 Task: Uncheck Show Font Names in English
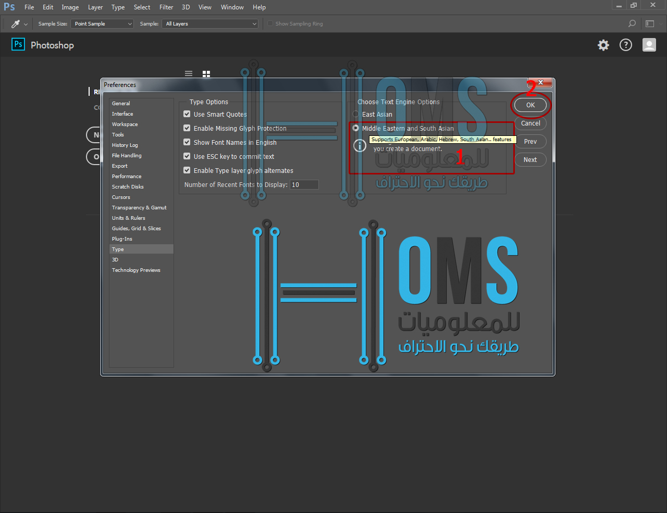[x=187, y=142]
